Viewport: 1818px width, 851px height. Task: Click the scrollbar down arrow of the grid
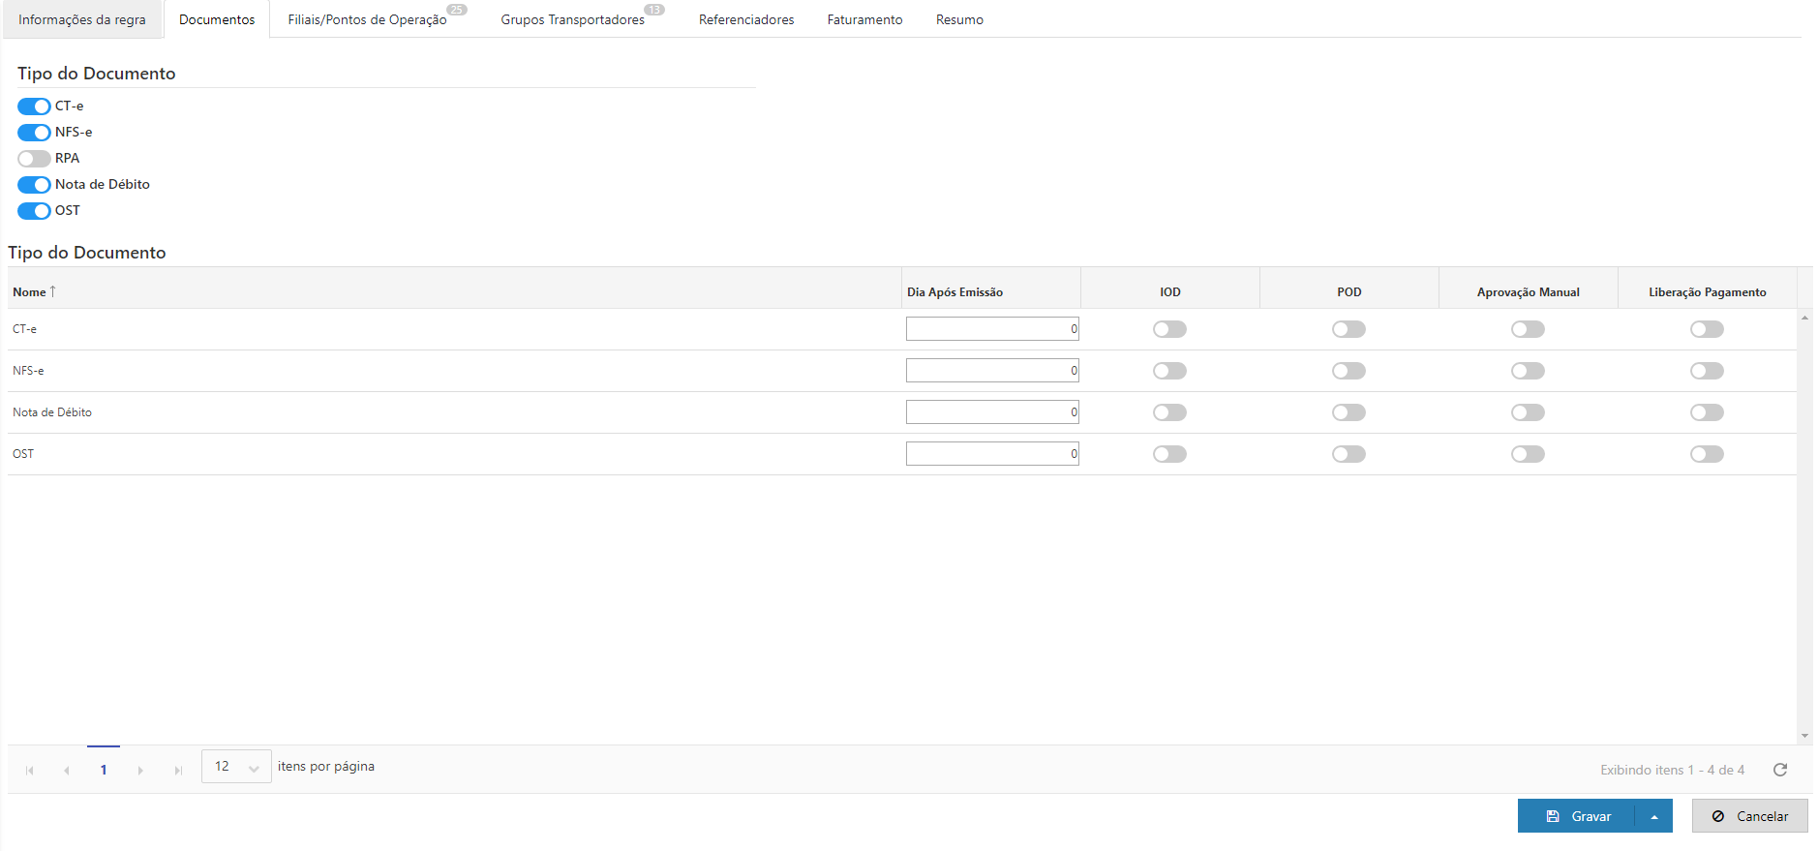pos(1804,736)
